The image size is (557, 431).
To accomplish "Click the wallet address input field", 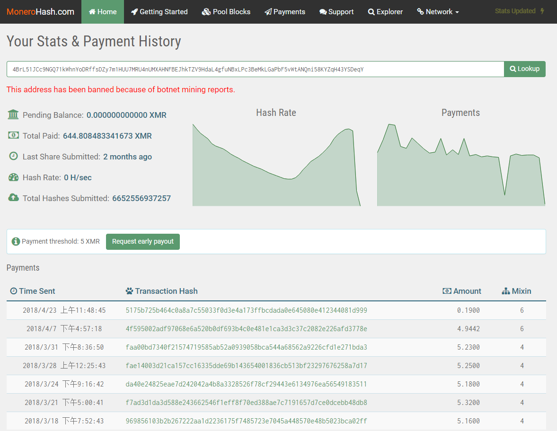I will pos(255,69).
